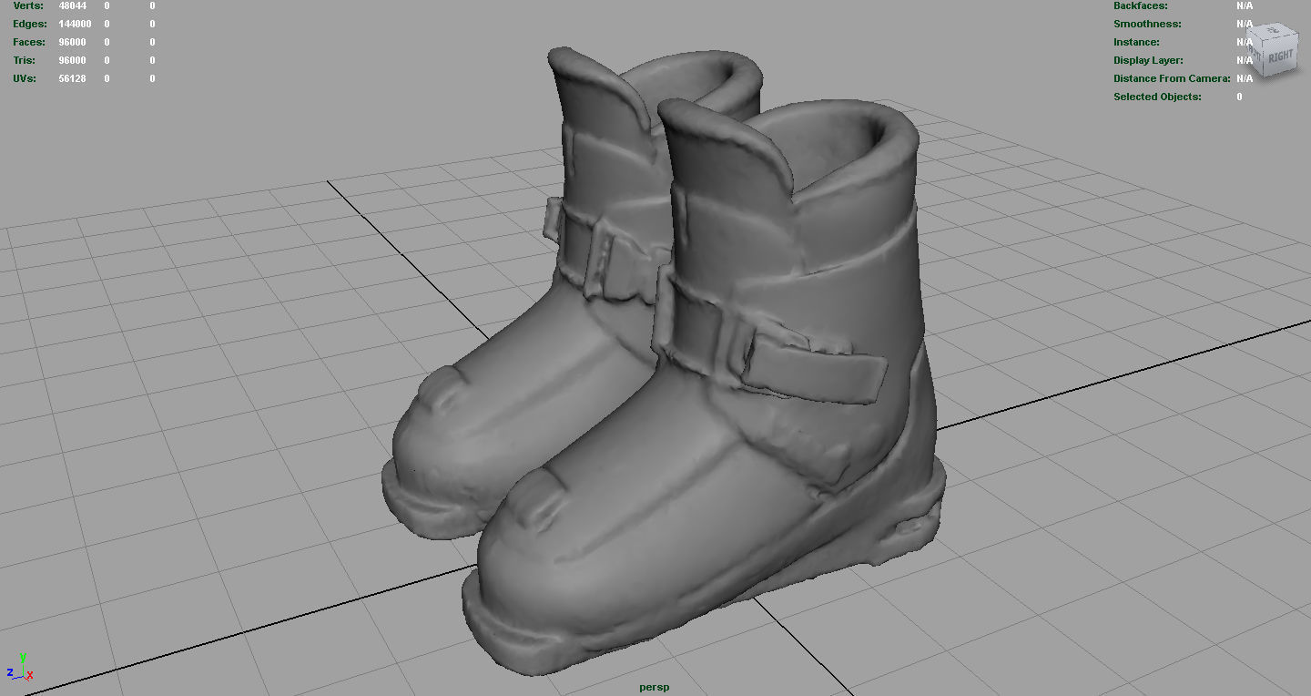The image size is (1311, 696).
Task: Click the Display Layer: label
Action: point(1148,60)
